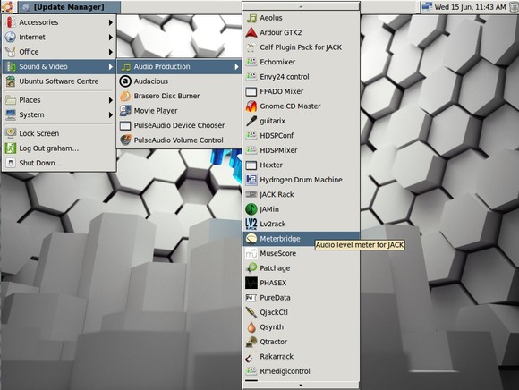Click the Meterbridge label
This screenshot has height=390, width=519.
280,239
